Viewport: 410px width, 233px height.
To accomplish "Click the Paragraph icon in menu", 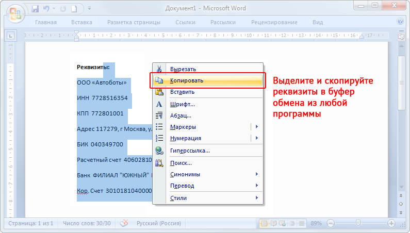I will coord(159,115).
